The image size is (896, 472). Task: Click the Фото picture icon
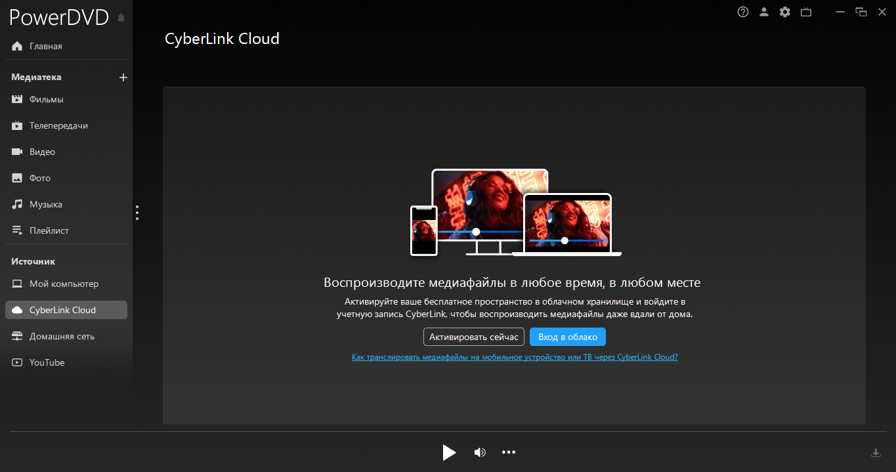click(17, 178)
